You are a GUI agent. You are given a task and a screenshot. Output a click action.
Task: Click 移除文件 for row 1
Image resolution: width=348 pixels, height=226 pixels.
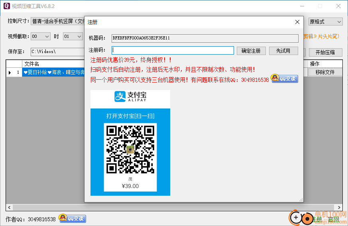pyautogui.click(x=325, y=72)
